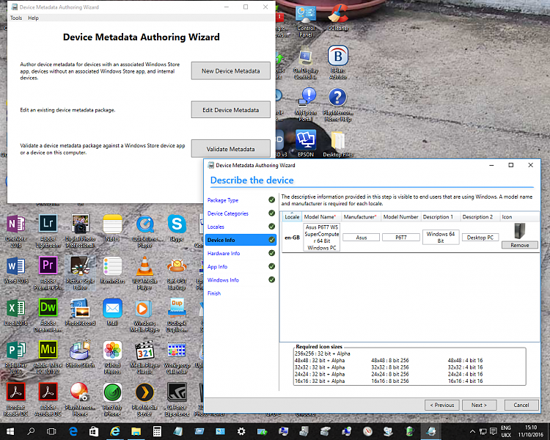The height and width of the screenshot is (440, 550).
Task: Select the Picture Style Editor icon
Action: click(x=81, y=274)
